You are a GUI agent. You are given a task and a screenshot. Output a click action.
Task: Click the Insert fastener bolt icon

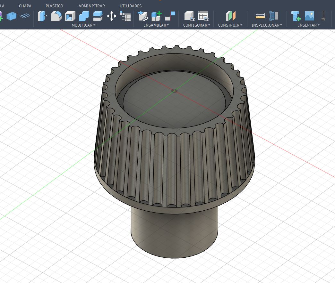click(x=296, y=16)
